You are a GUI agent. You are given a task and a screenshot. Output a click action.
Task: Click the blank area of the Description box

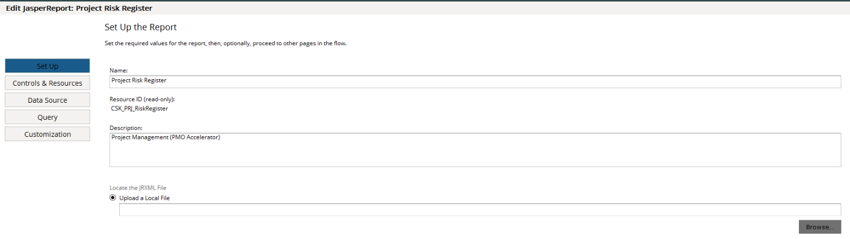tap(475, 154)
